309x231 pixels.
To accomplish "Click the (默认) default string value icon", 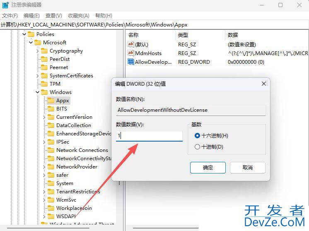I will (130, 44).
